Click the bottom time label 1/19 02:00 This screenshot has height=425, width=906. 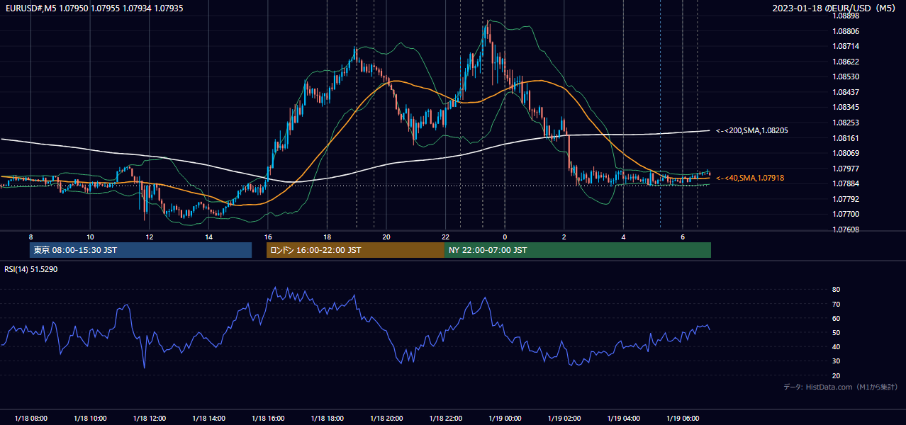point(564,419)
